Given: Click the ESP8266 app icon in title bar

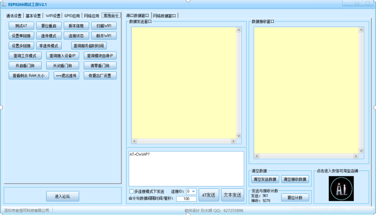Looking at the screenshot, I should [4, 4].
